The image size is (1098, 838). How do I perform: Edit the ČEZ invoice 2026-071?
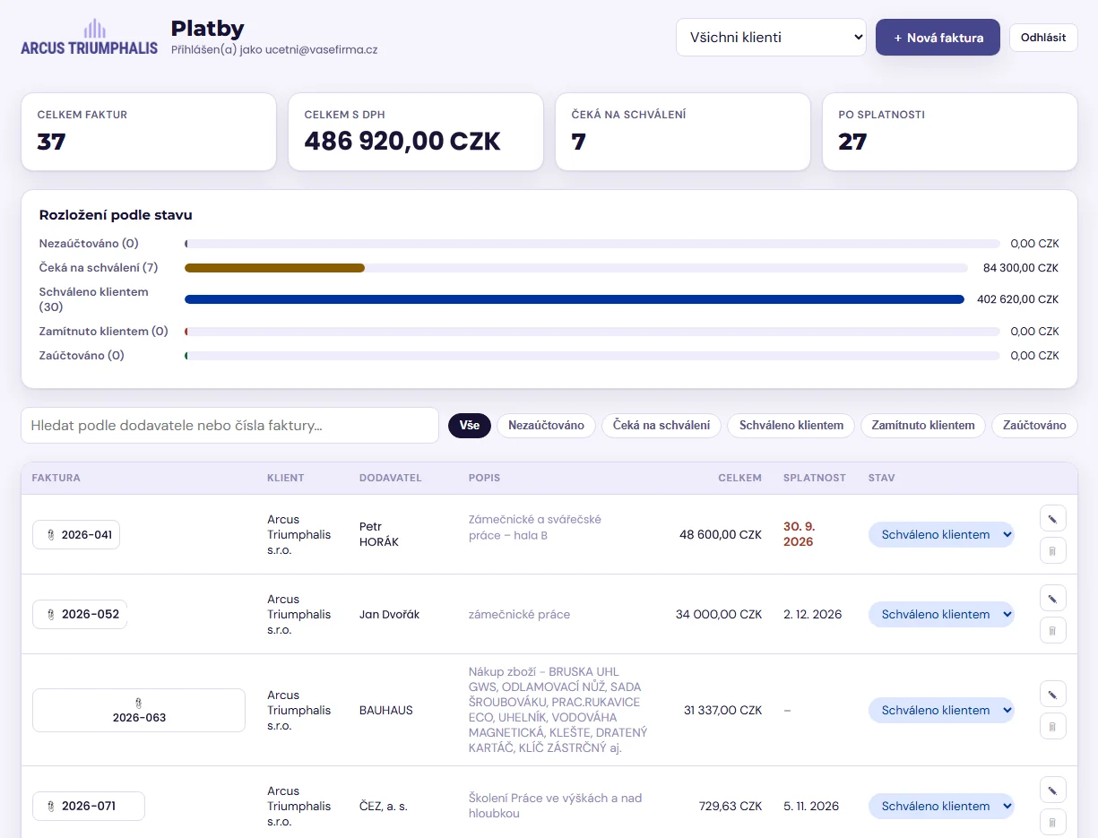tap(1053, 790)
